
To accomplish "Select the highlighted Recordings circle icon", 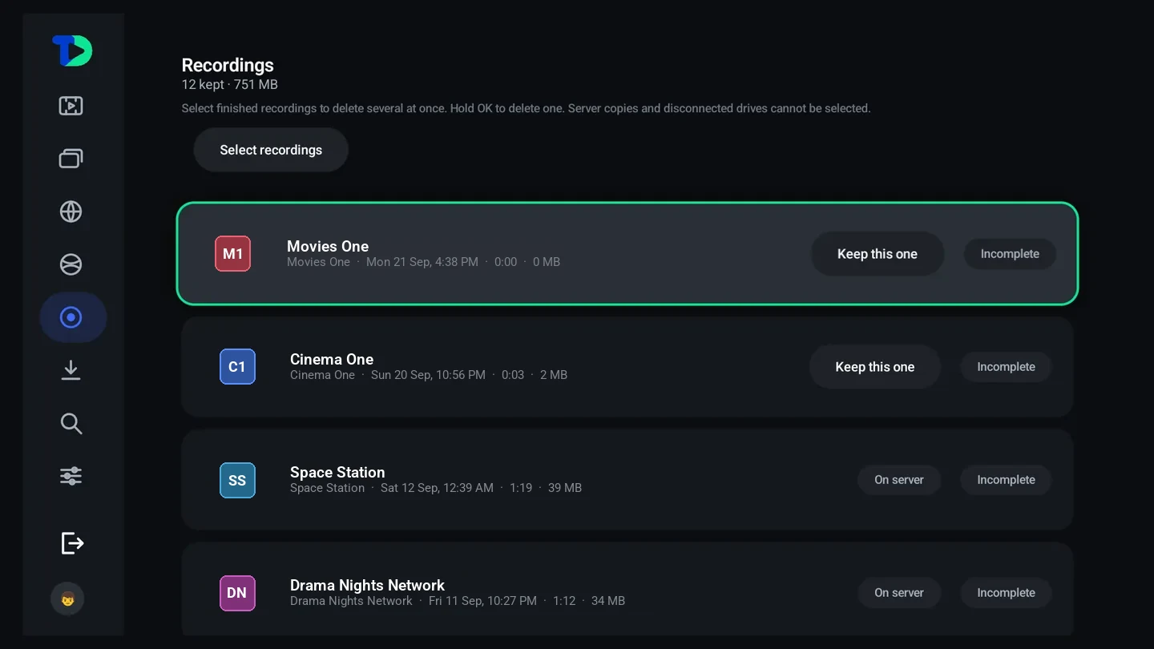I will tap(72, 317).
